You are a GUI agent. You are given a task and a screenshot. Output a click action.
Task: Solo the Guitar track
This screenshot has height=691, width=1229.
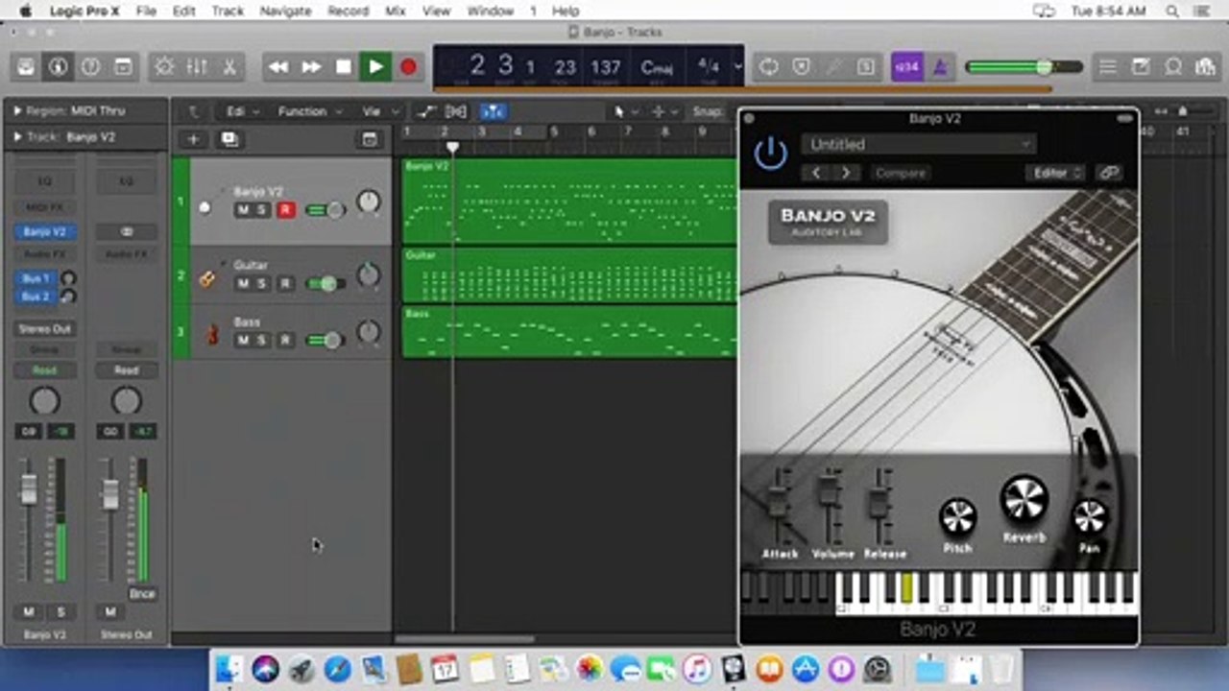click(261, 284)
